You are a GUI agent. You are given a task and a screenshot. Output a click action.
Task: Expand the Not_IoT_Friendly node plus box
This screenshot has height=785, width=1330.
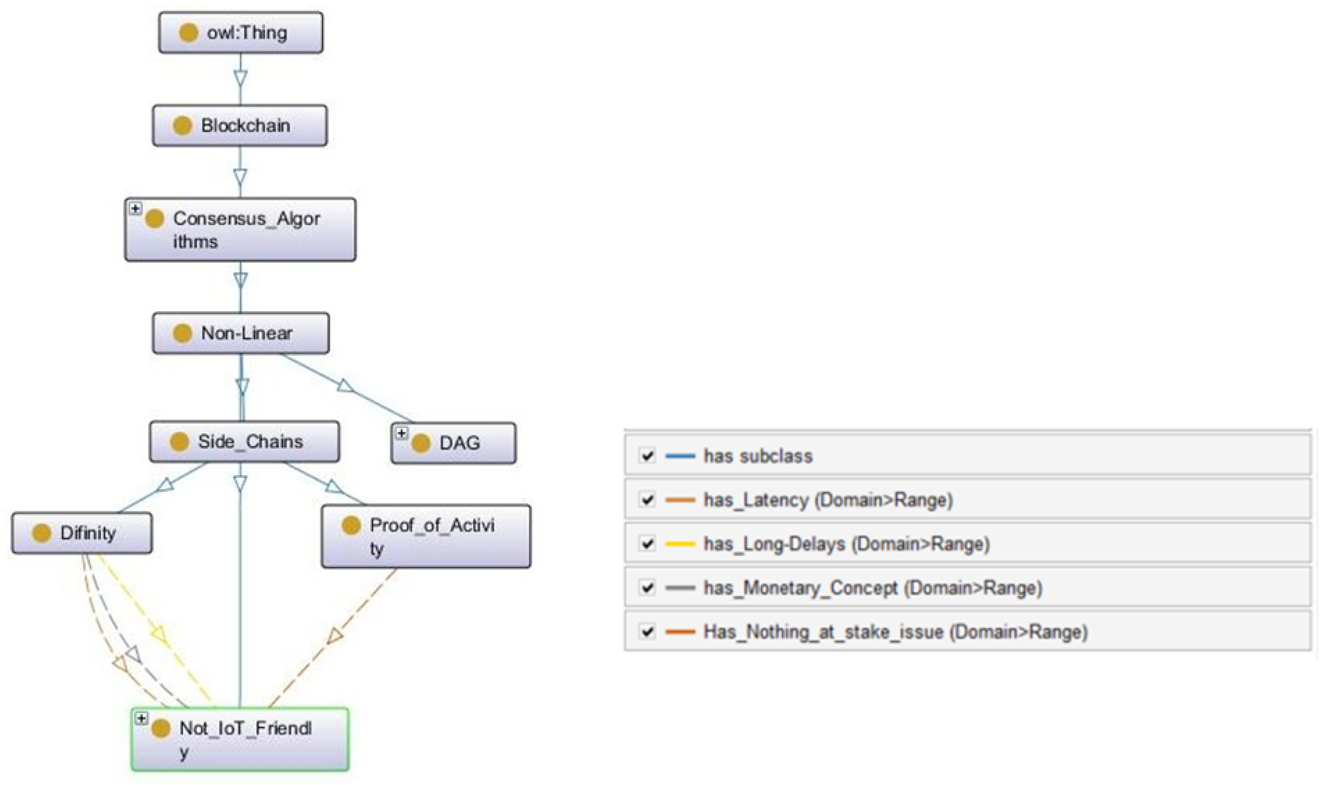point(141,719)
